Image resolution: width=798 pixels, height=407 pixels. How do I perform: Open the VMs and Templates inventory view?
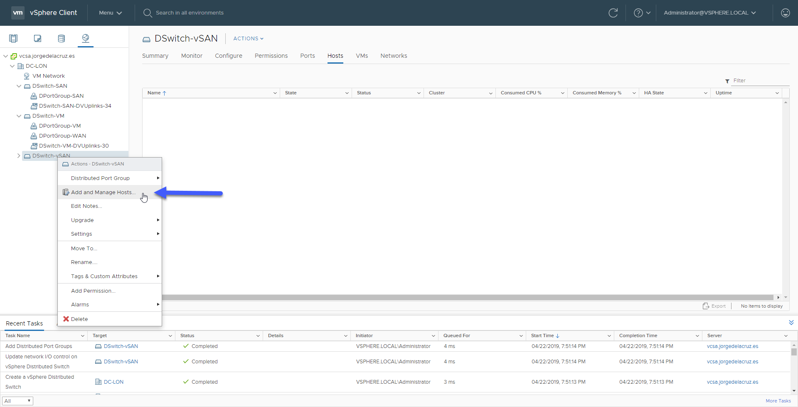[37, 39]
